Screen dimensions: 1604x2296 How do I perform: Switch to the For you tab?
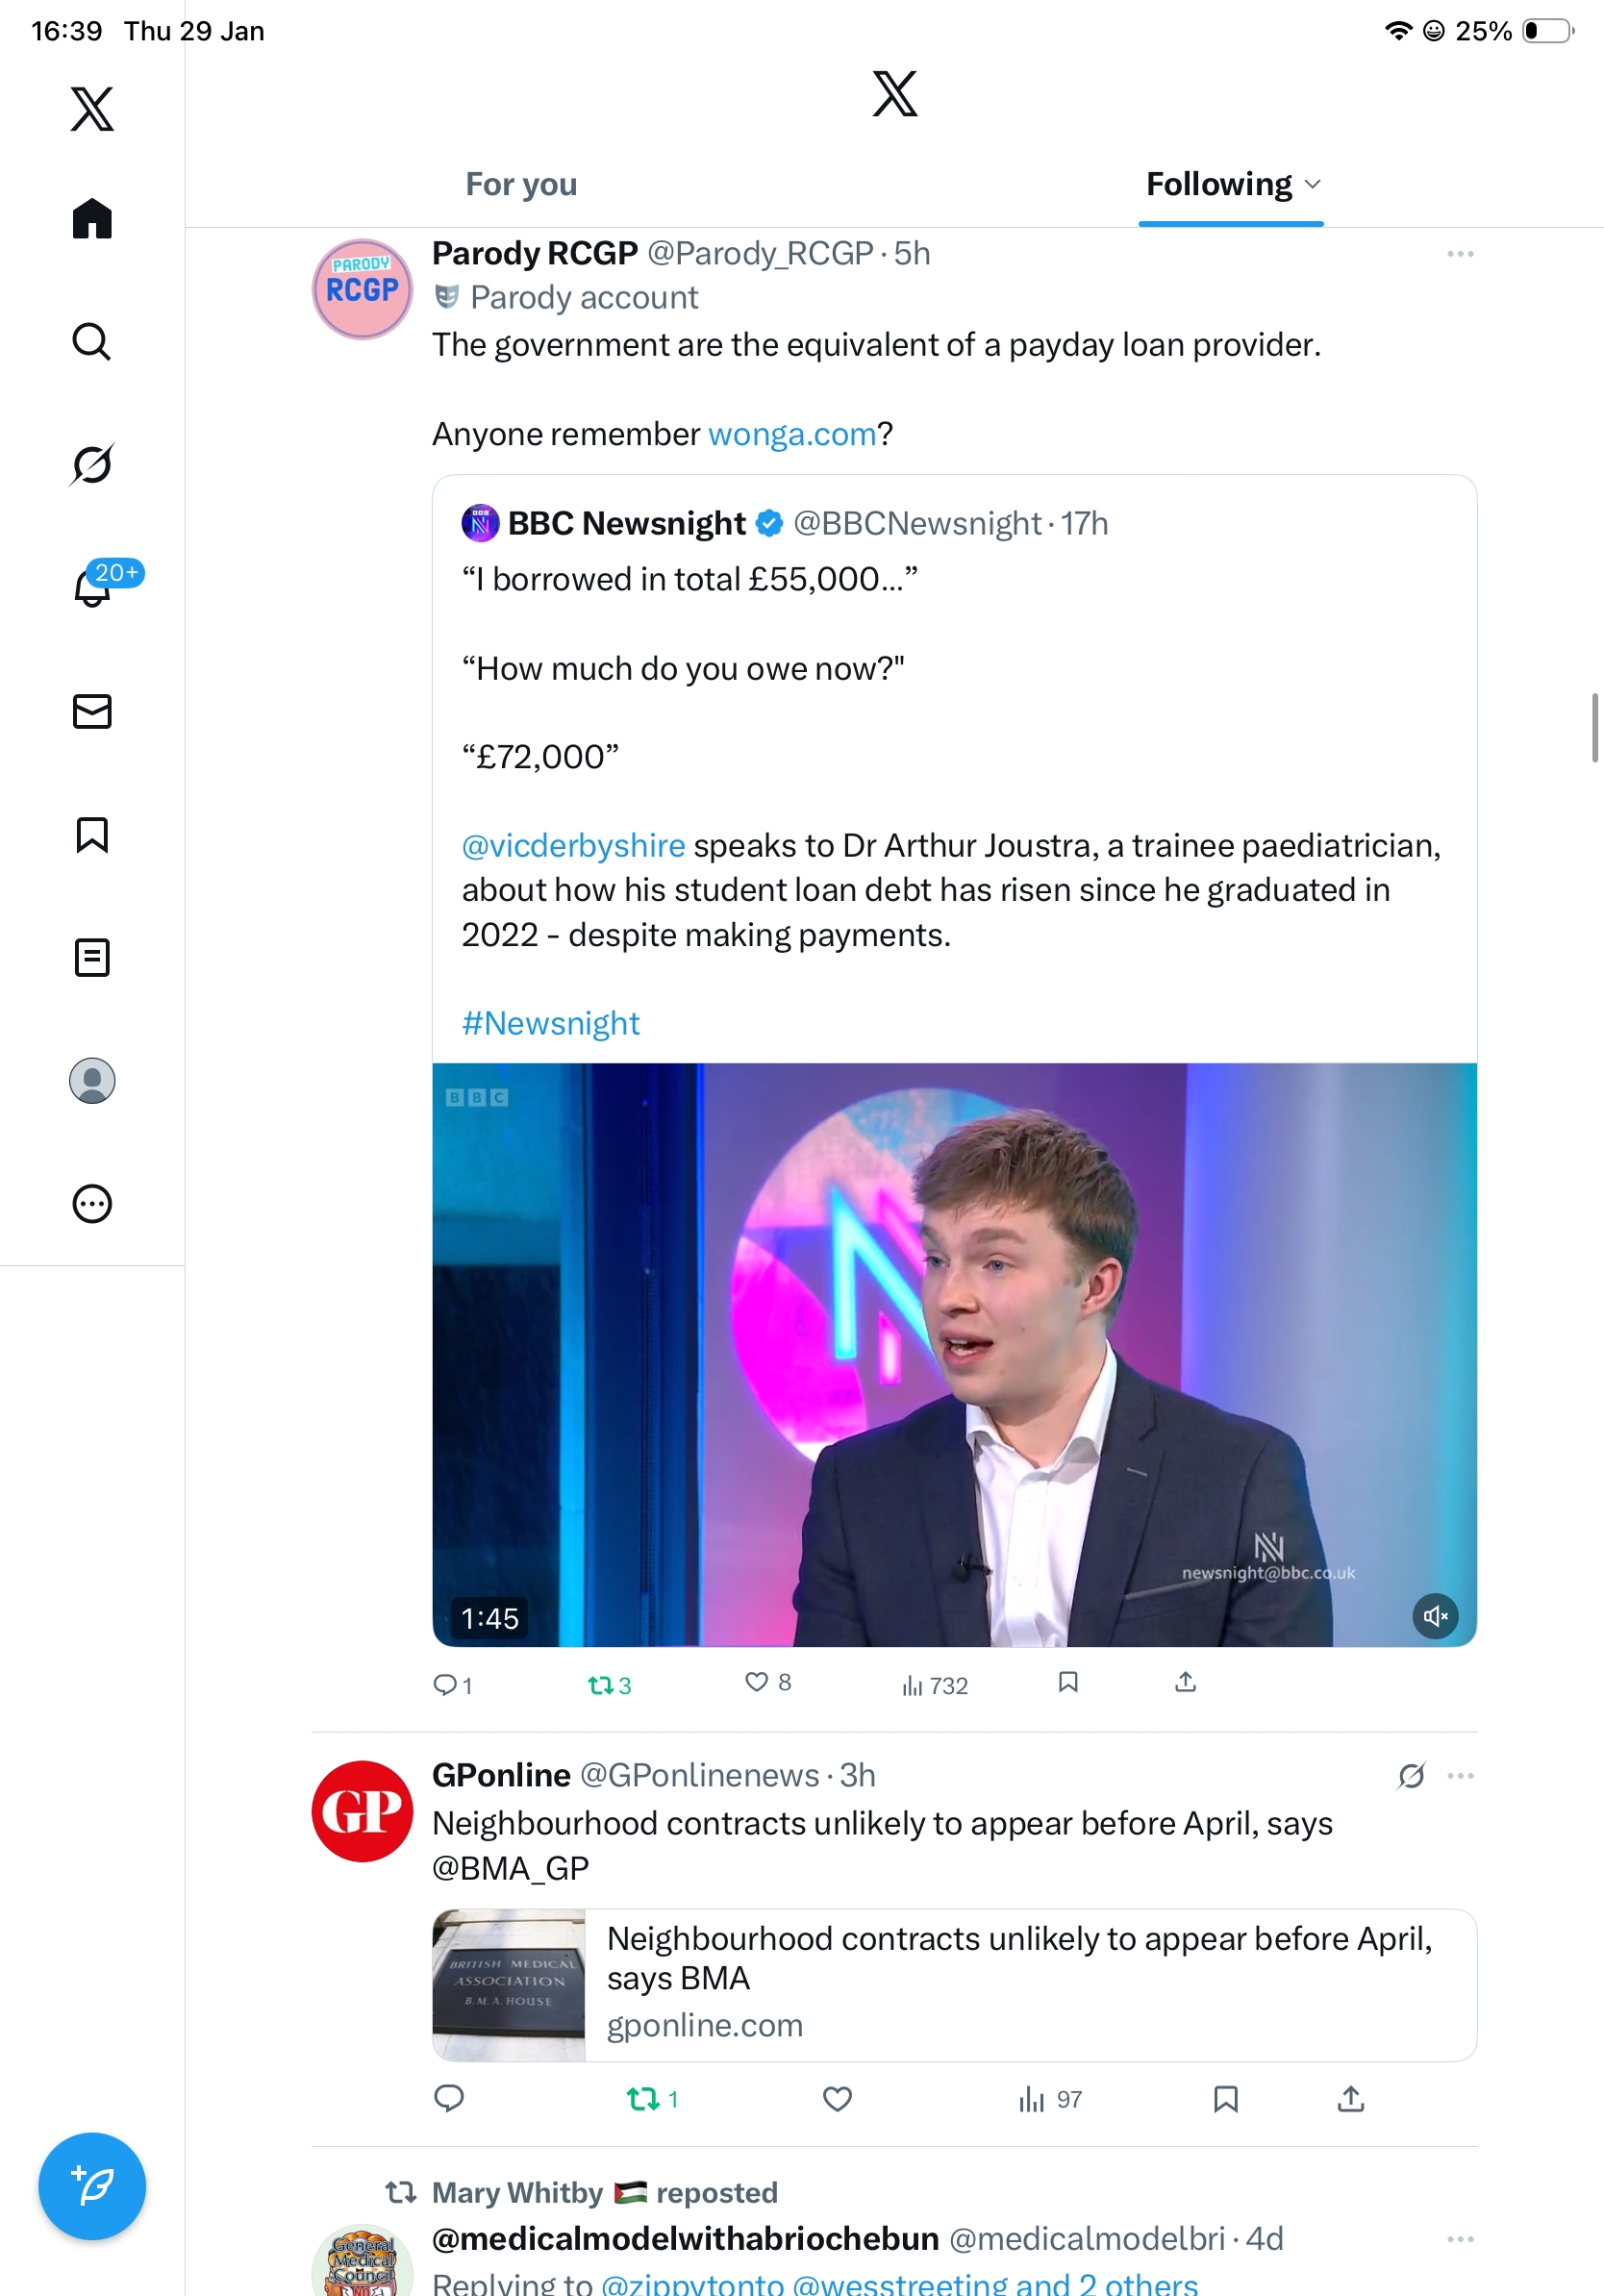[521, 184]
